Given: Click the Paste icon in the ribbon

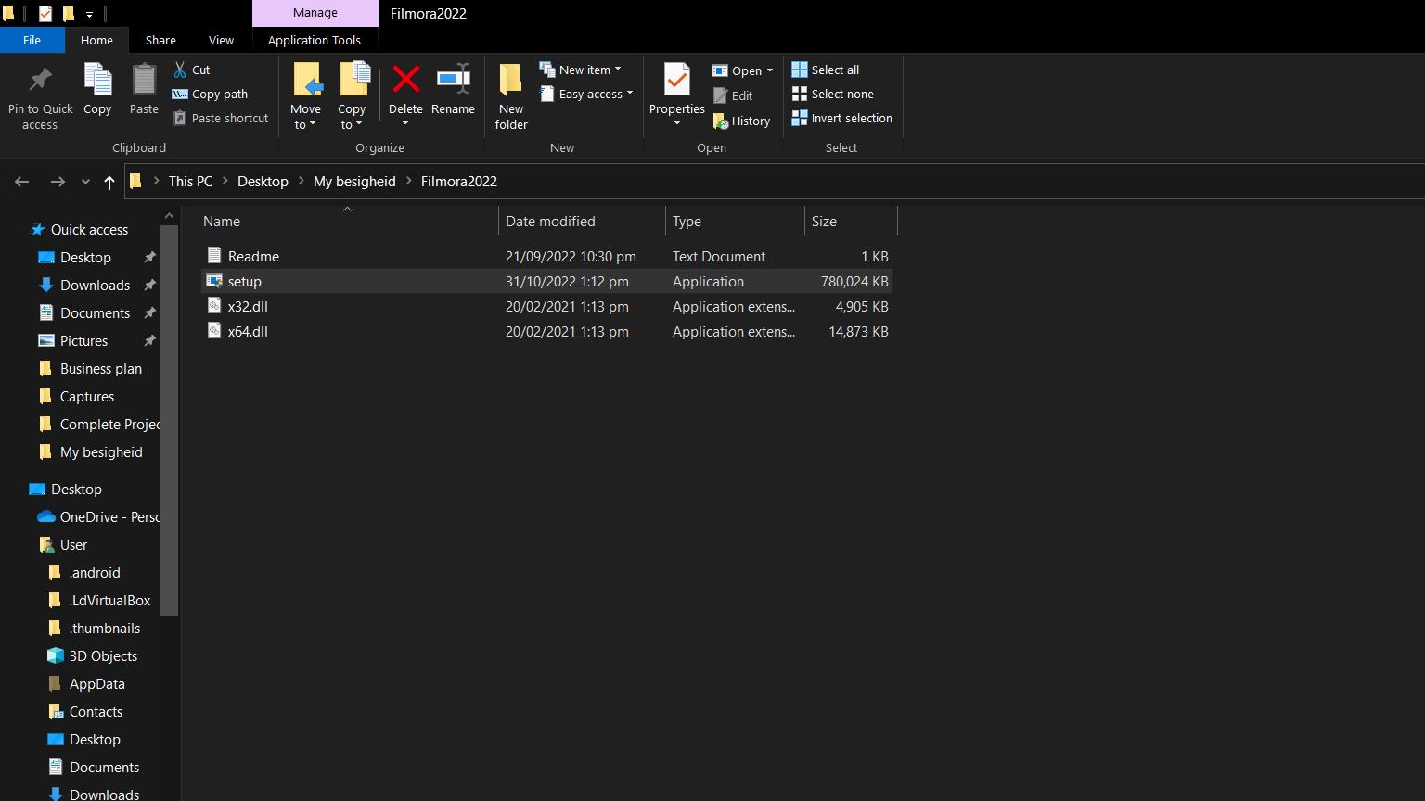Looking at the screenshot, I should click(144, 82).
